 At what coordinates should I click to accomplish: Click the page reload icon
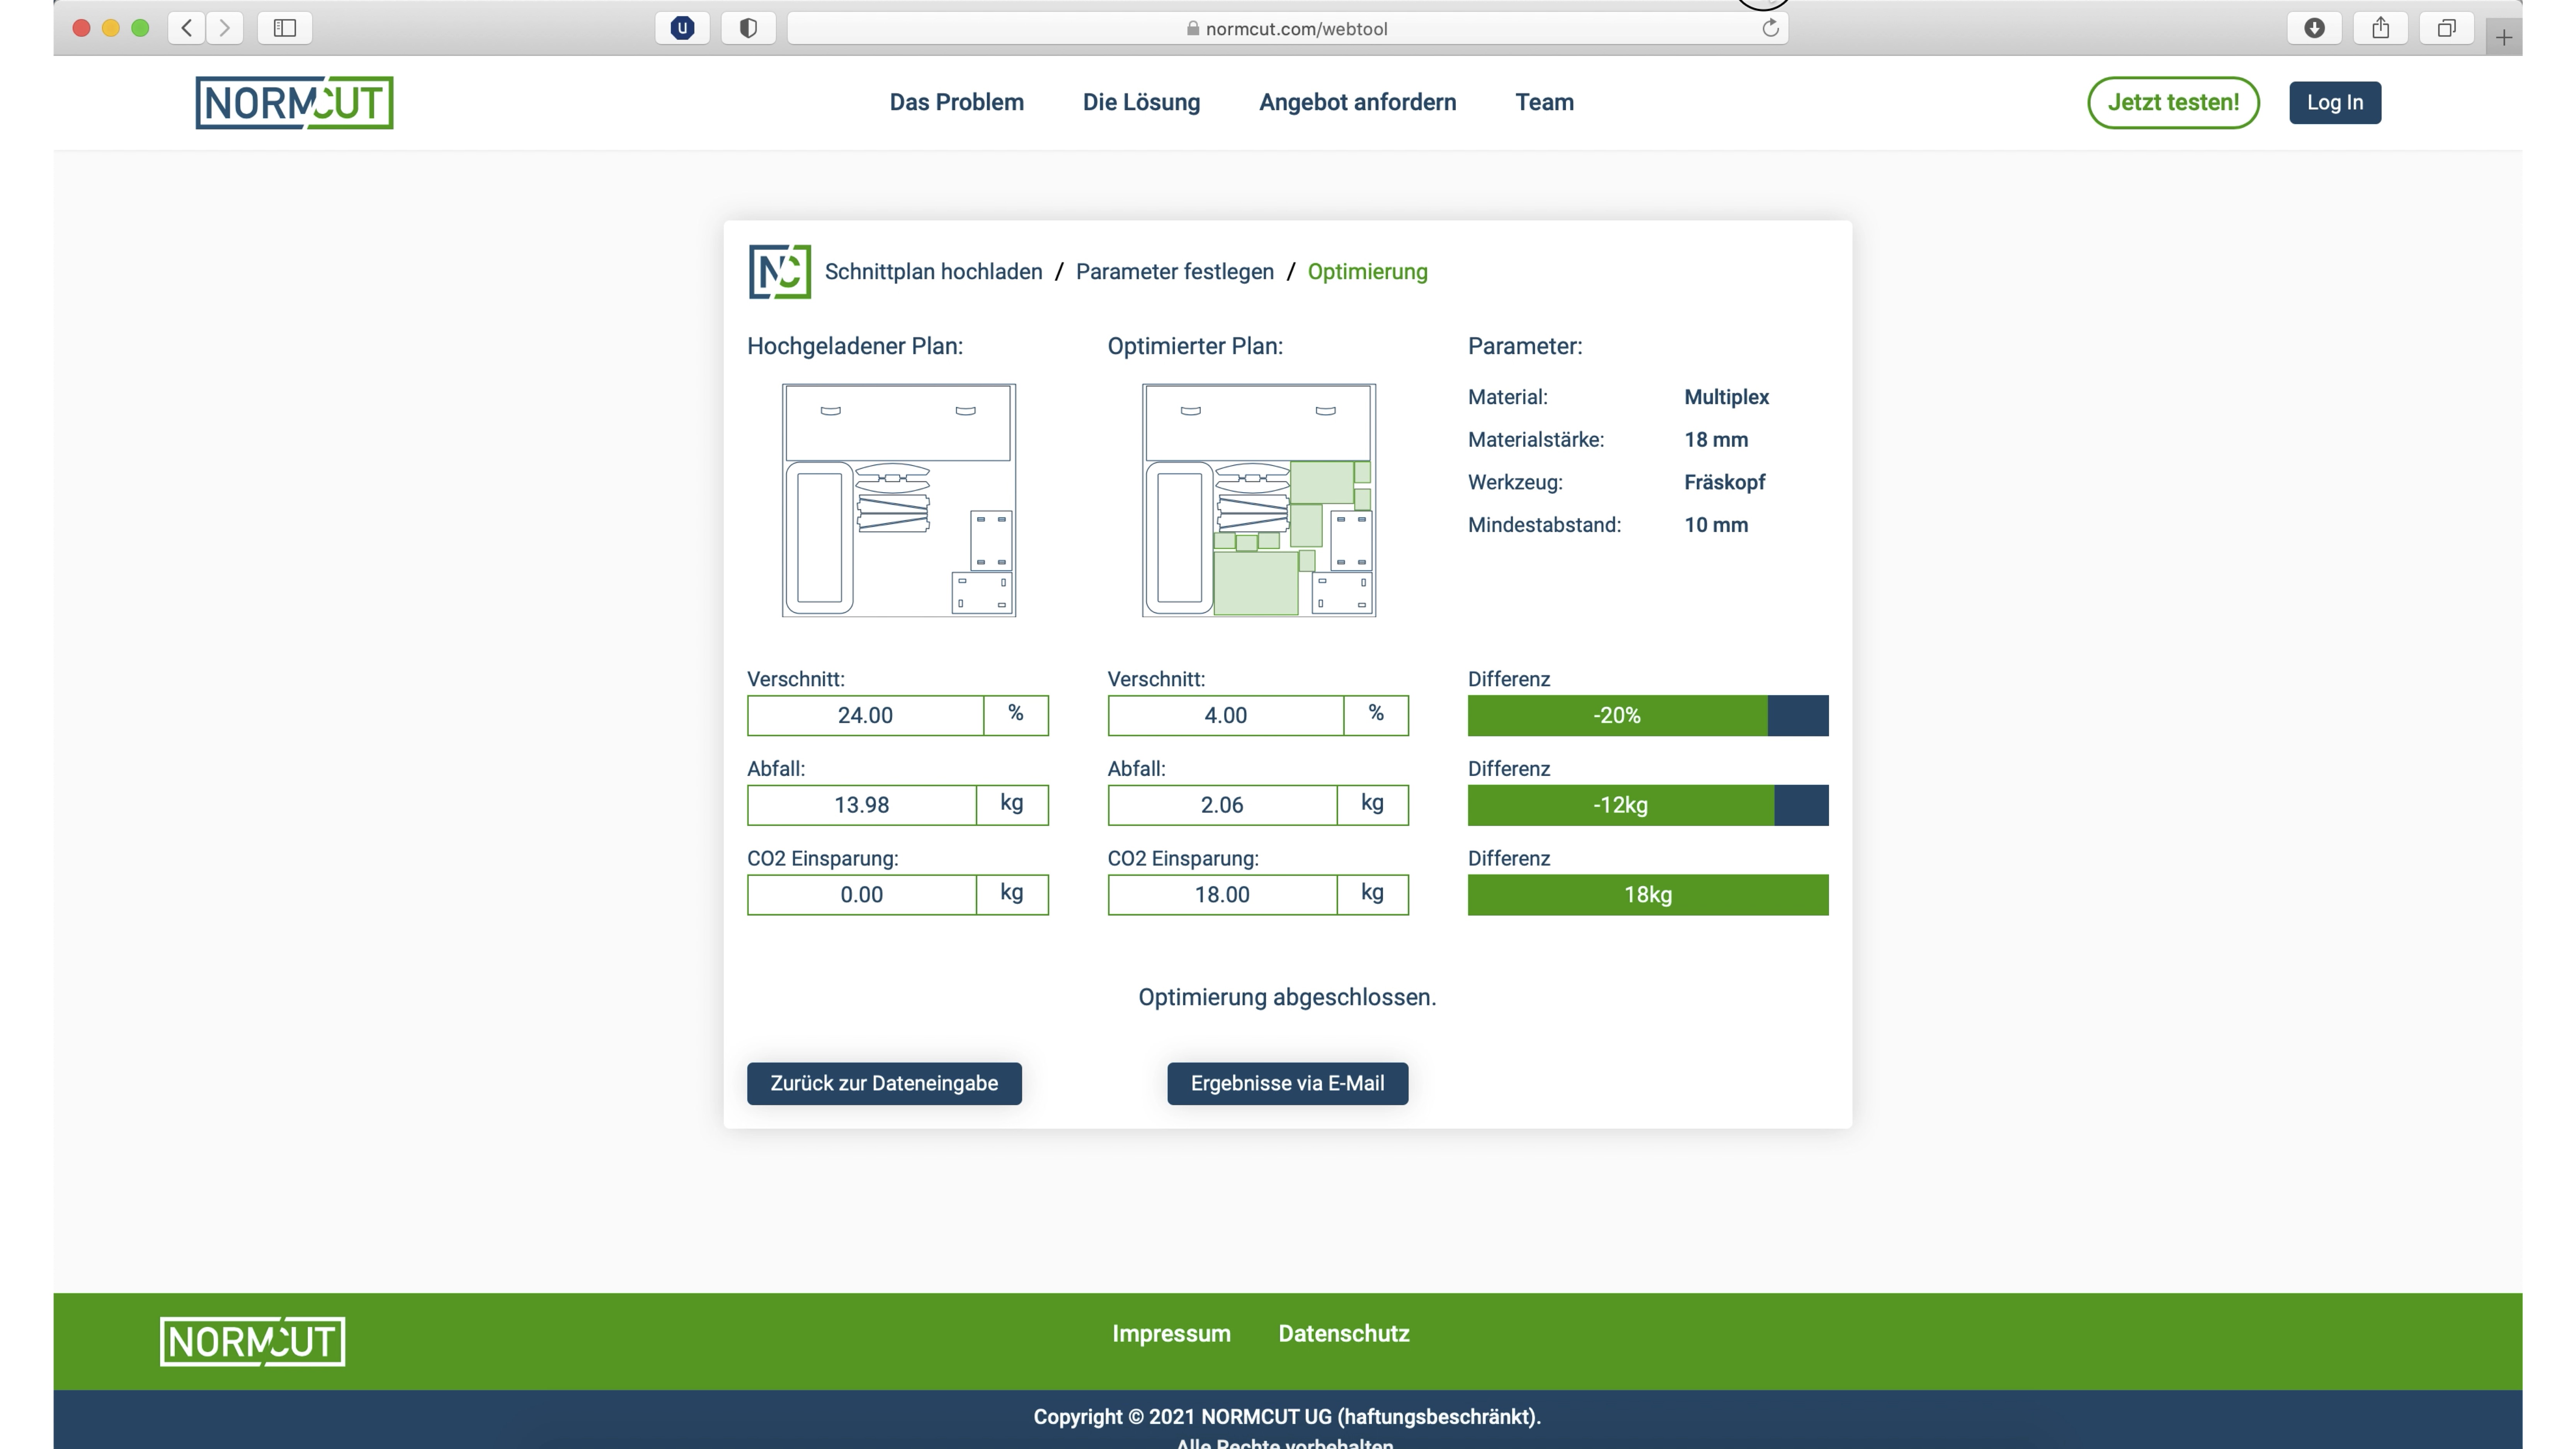[1769, 27]
